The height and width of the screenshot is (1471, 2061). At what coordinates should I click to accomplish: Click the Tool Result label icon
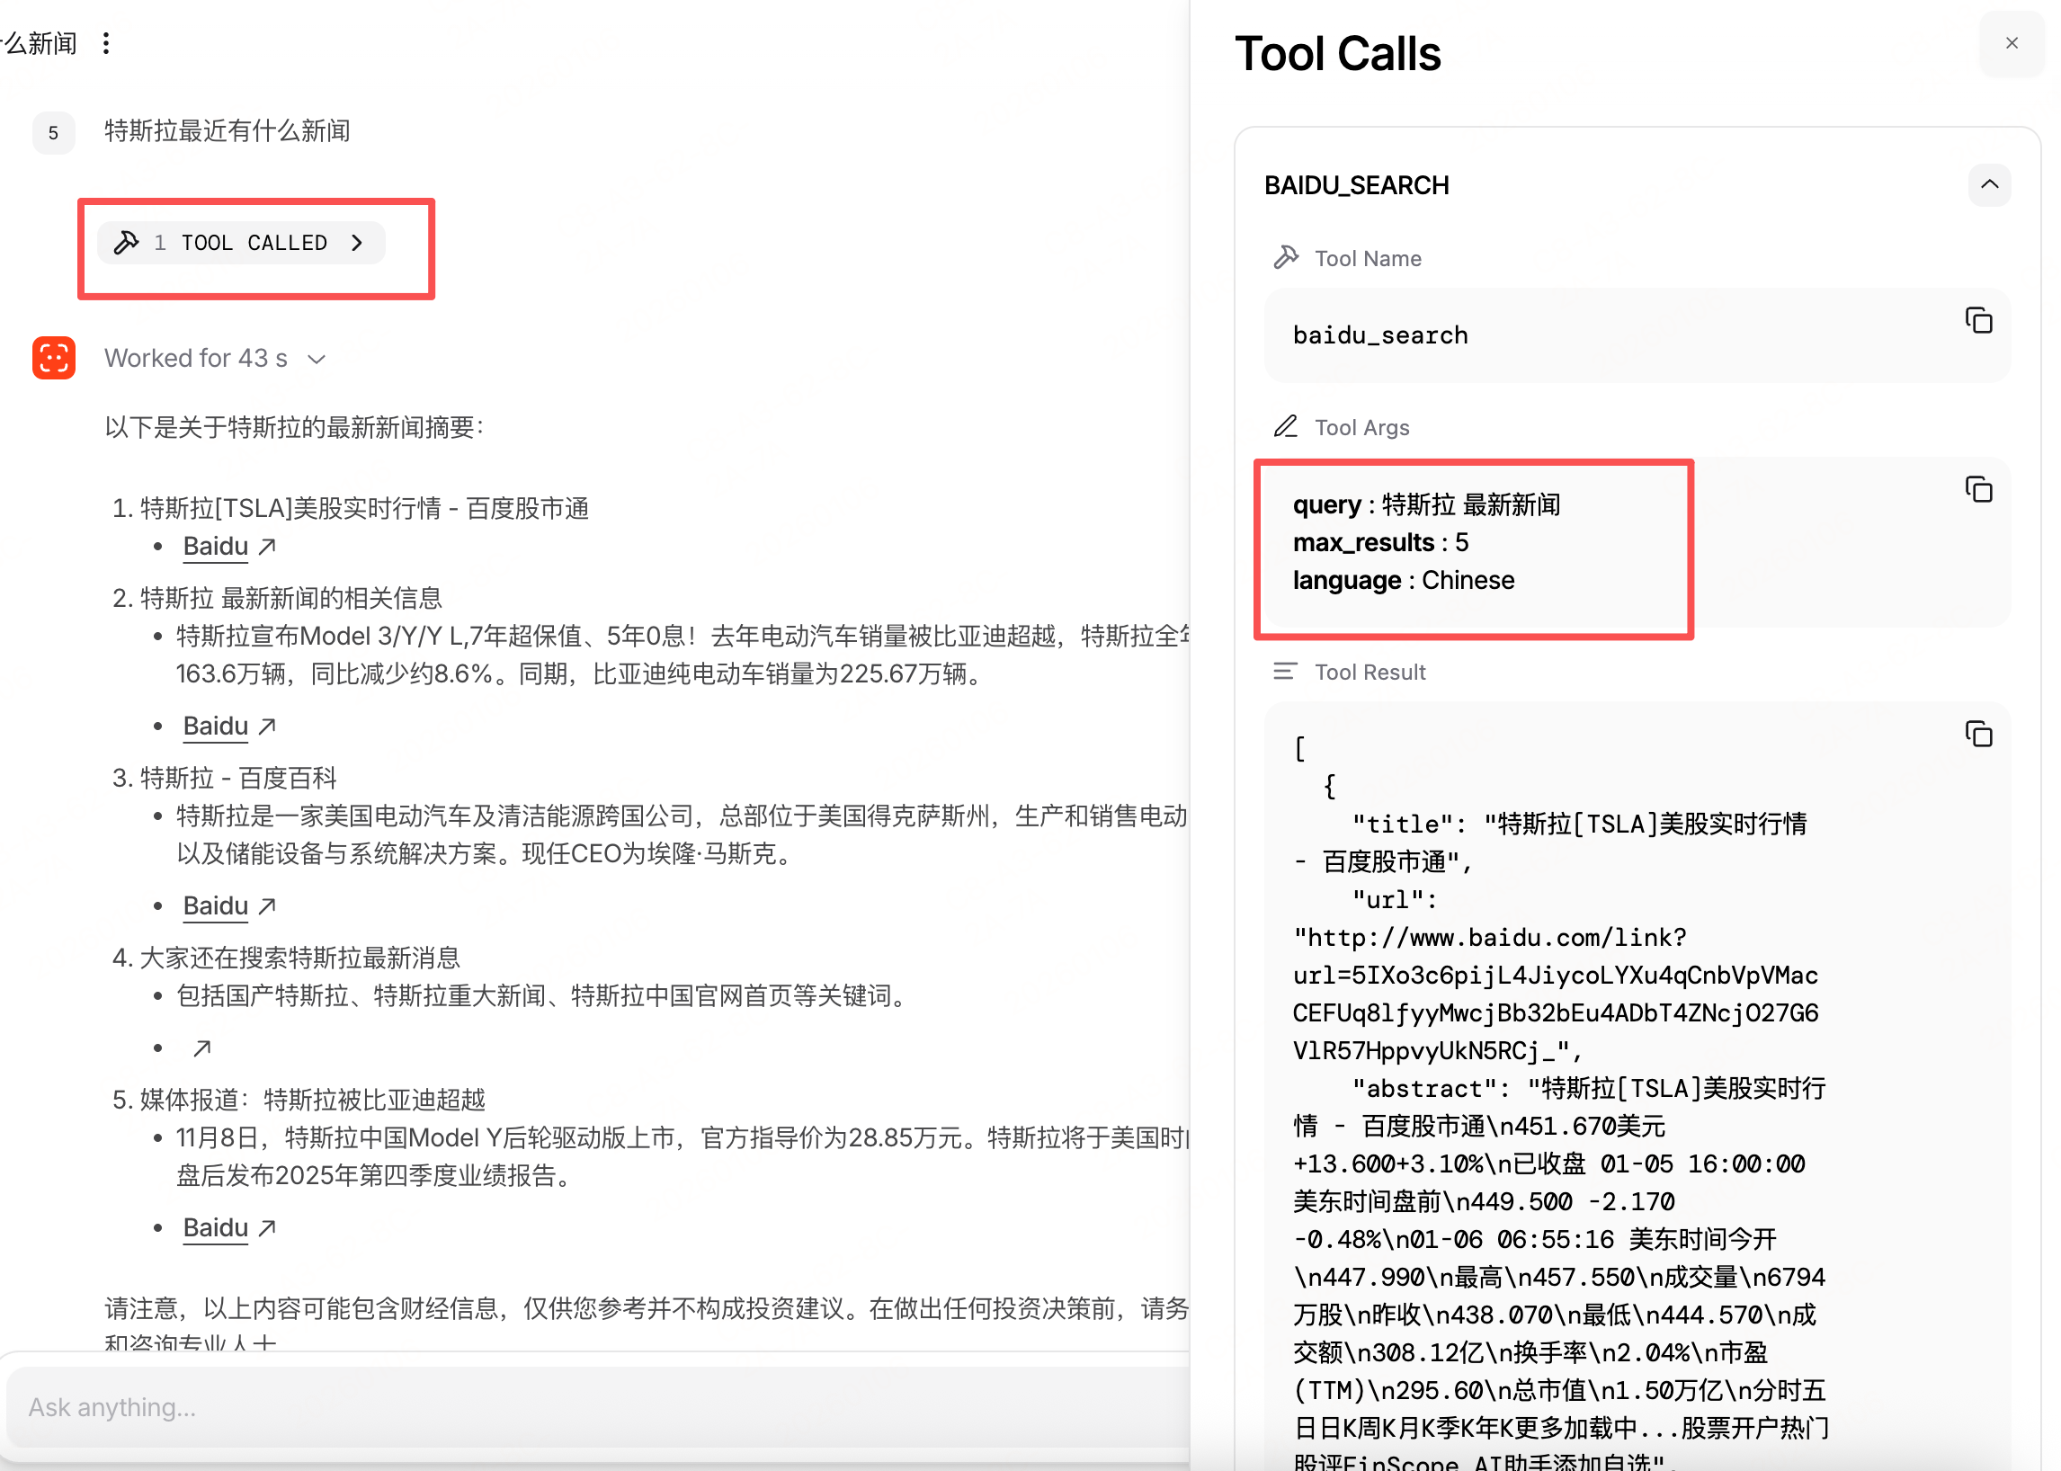[1284, 672]
